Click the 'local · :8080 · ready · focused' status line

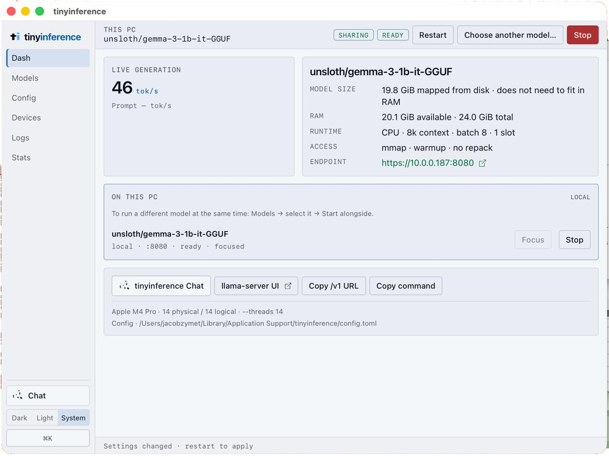click(178, 247)
